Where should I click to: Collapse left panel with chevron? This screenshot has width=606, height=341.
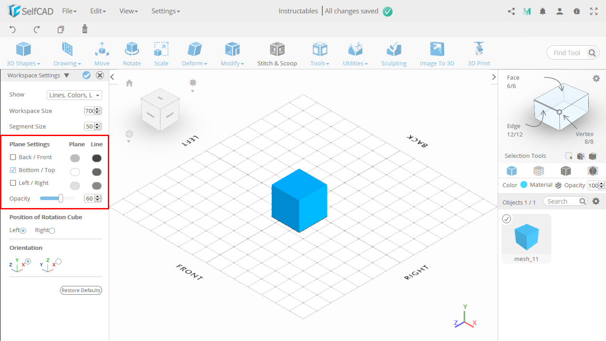coord(112,77)
